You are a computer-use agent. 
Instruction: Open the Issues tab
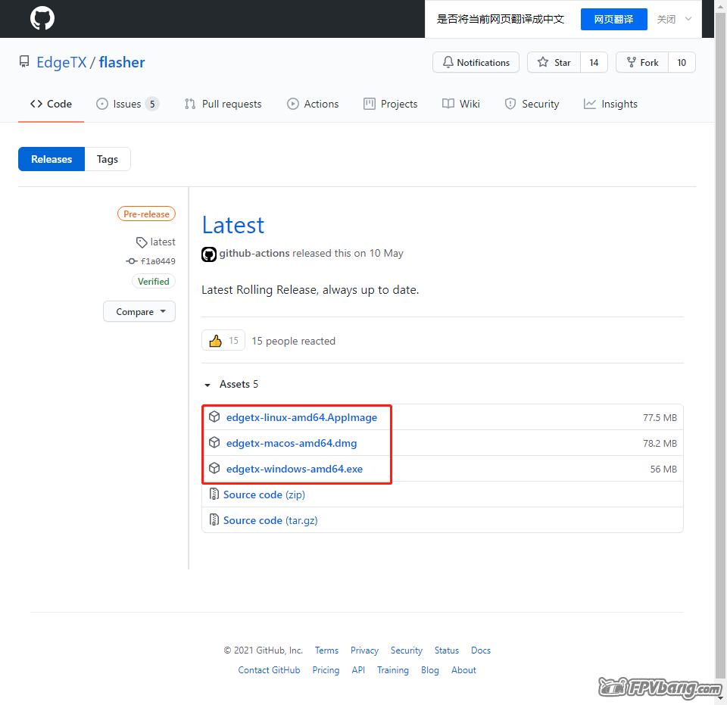point(127,104)
